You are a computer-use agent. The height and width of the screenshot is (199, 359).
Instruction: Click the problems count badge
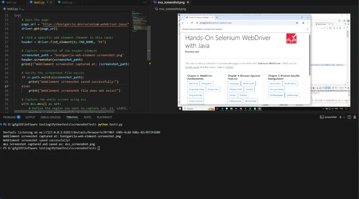click(19, 117)
